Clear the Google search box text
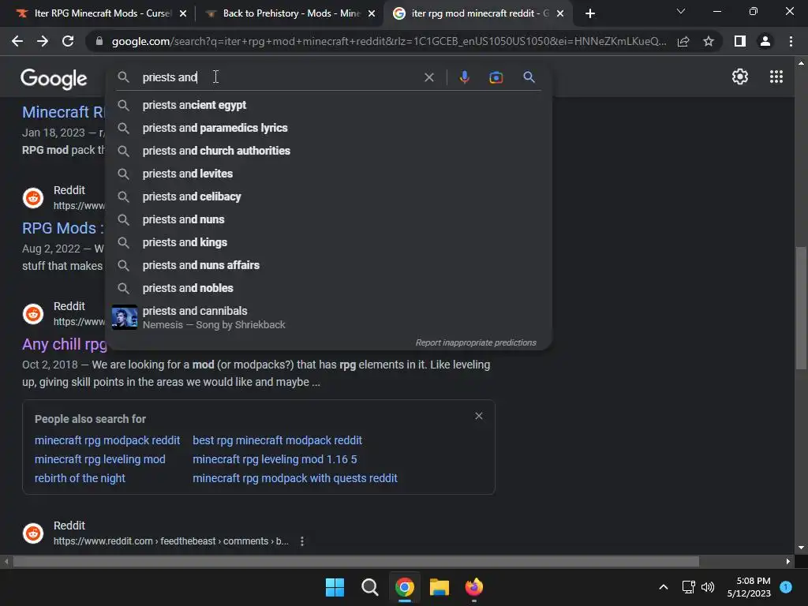The width and height of the screenshot is (808, 606). pyautogui.click(x=428, y=77)
